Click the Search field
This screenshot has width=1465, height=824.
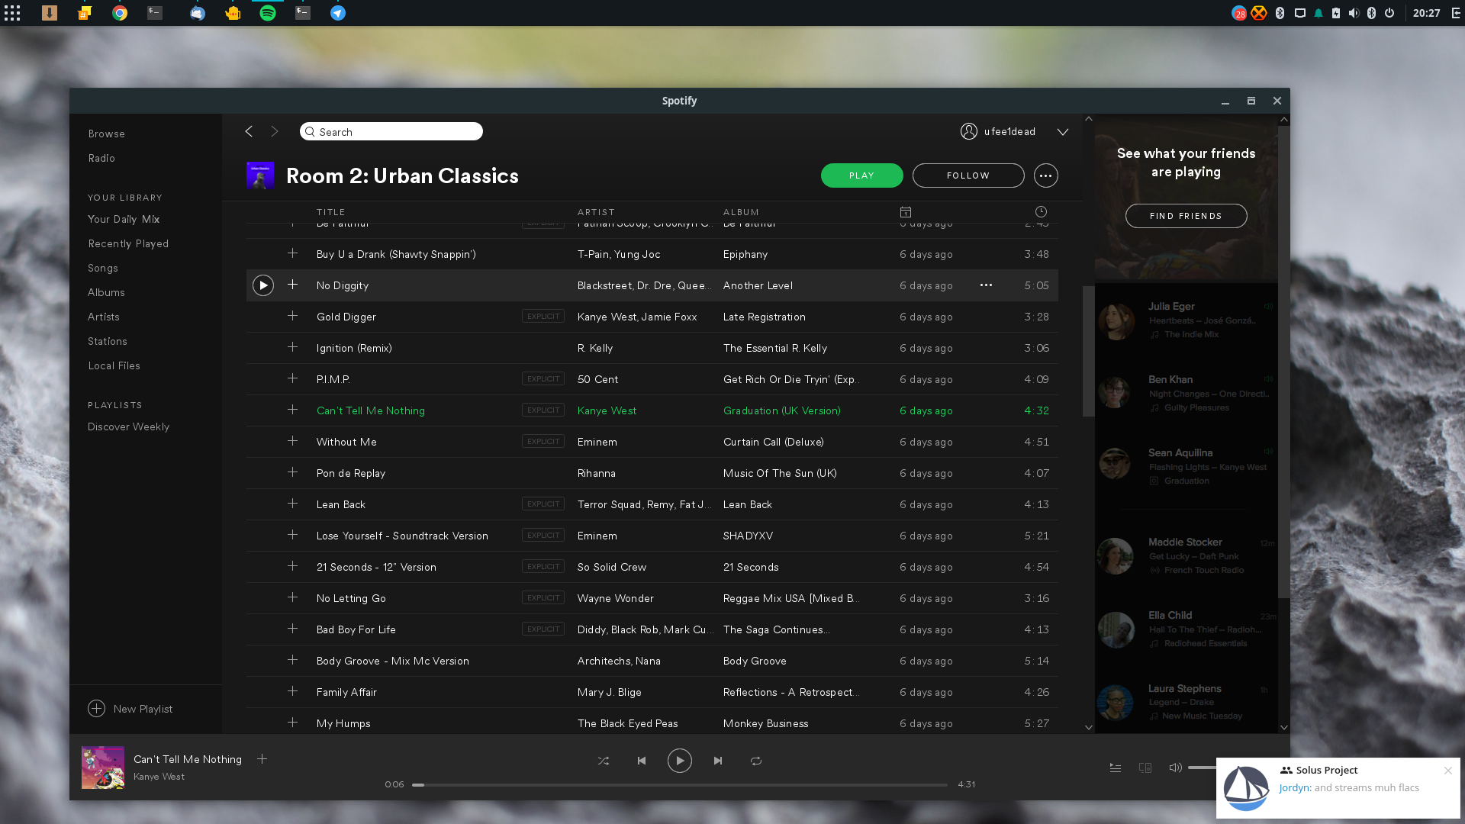(391, 131)
